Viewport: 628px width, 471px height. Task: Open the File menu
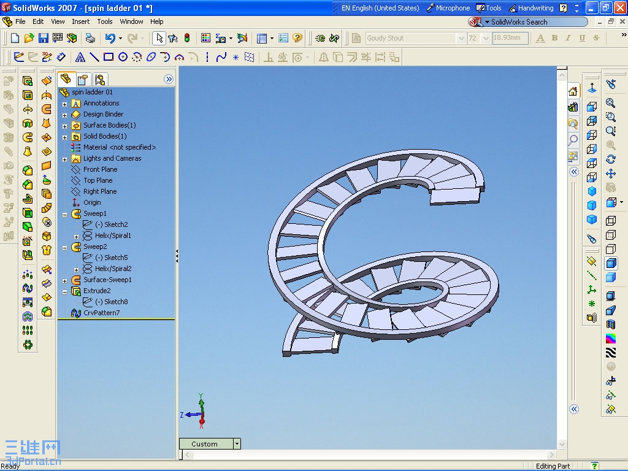[x=20, y=21]
